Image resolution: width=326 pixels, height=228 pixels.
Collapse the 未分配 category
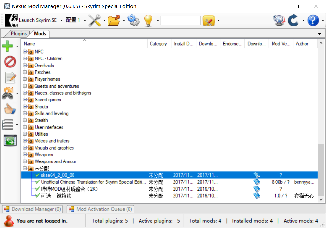(x=25, y=168)
